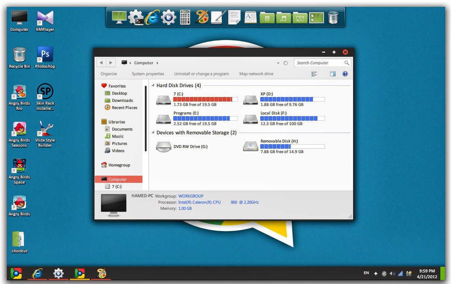
Task: Launch Internet Explorer from the top dock
Action: tap(152, 17)
